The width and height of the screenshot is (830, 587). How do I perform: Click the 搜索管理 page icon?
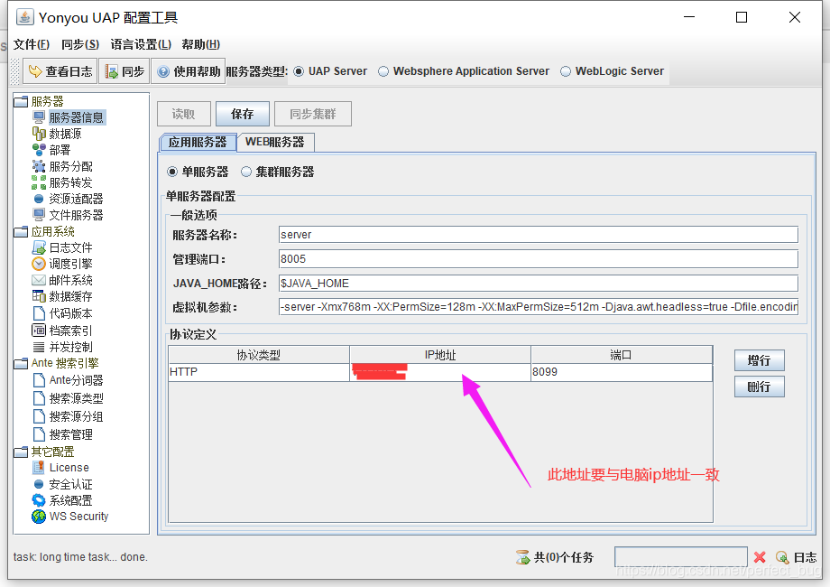coord(39,434)
